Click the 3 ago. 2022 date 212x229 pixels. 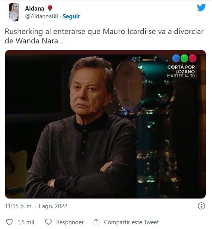[52, 206]
